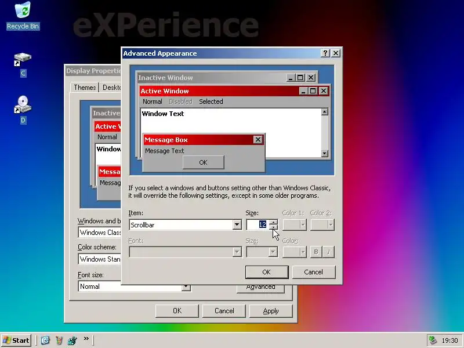
Task: Click the Size field showing 12
Action: (x=258, y=225)
